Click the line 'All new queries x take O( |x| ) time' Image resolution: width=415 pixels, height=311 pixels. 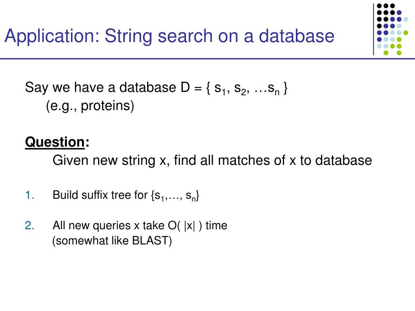pyautogui.click(x=140, y=226)
